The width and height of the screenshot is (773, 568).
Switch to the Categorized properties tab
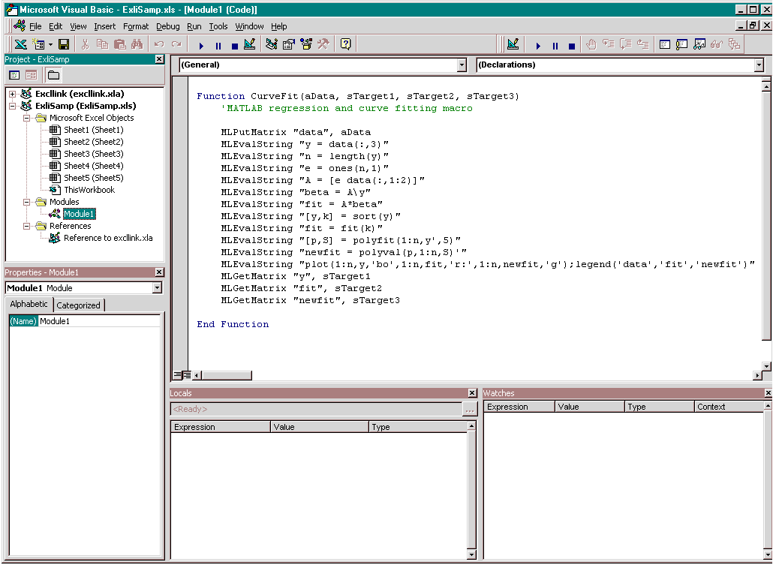[x=78, y=305]
